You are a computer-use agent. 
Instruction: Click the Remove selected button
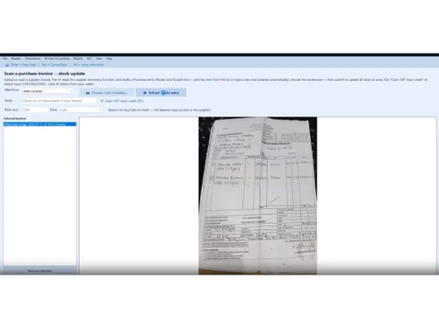tap(40, 270)
